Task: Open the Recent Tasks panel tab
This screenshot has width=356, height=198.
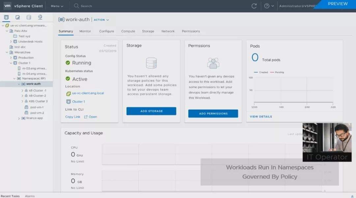Action: pyautogui.click(x=10, y=196)
